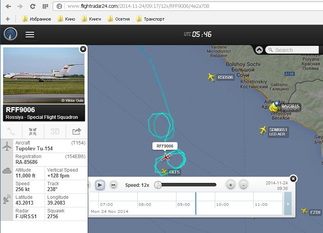Select the SDM6651 aircraft icon

(x=263, y=130)
